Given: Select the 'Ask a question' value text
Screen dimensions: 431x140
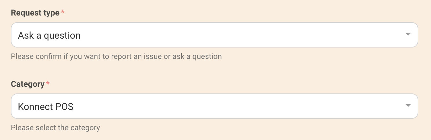Looking at the screenshot, I should pyautogui.click(x=49, y=35).
